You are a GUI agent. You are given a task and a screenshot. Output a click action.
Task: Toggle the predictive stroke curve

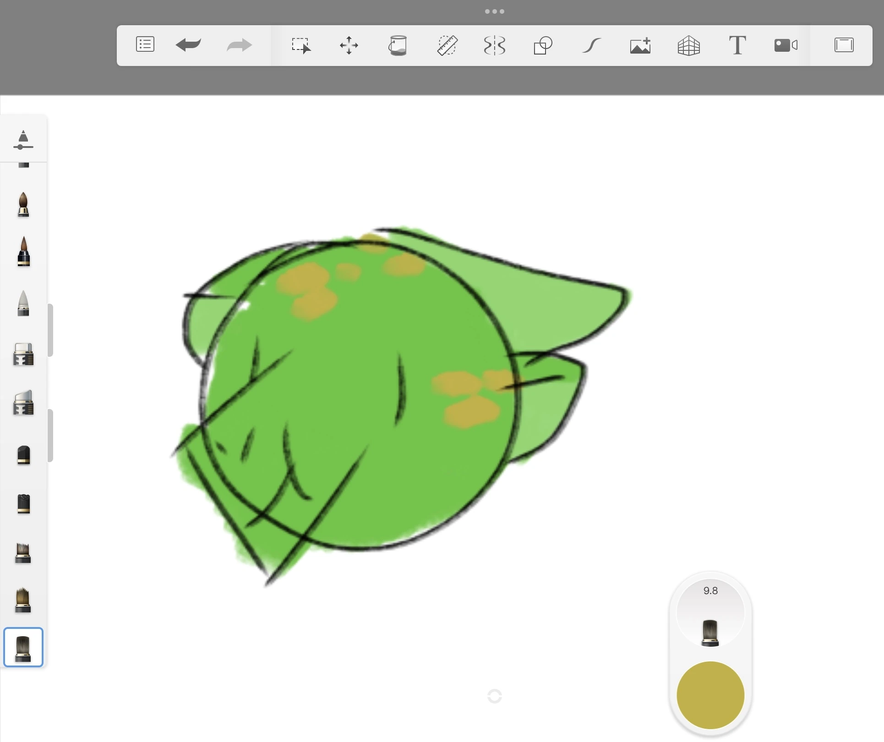(591, 45)
